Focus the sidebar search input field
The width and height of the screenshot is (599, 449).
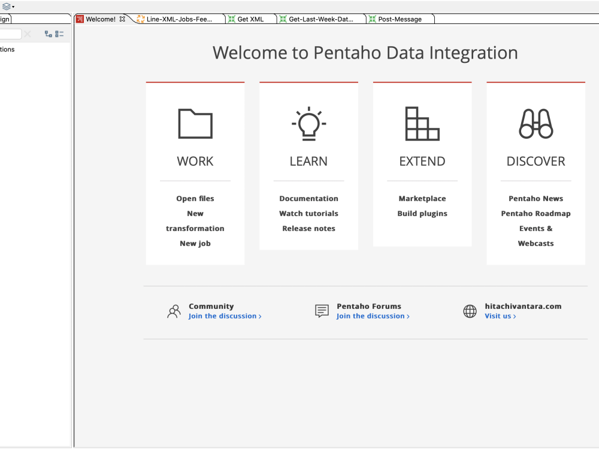click(10, 34)
